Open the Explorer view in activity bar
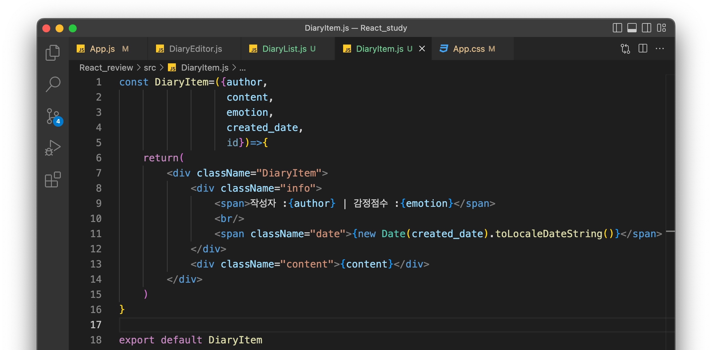Screen dimensions: 712x350 point(53,53)
